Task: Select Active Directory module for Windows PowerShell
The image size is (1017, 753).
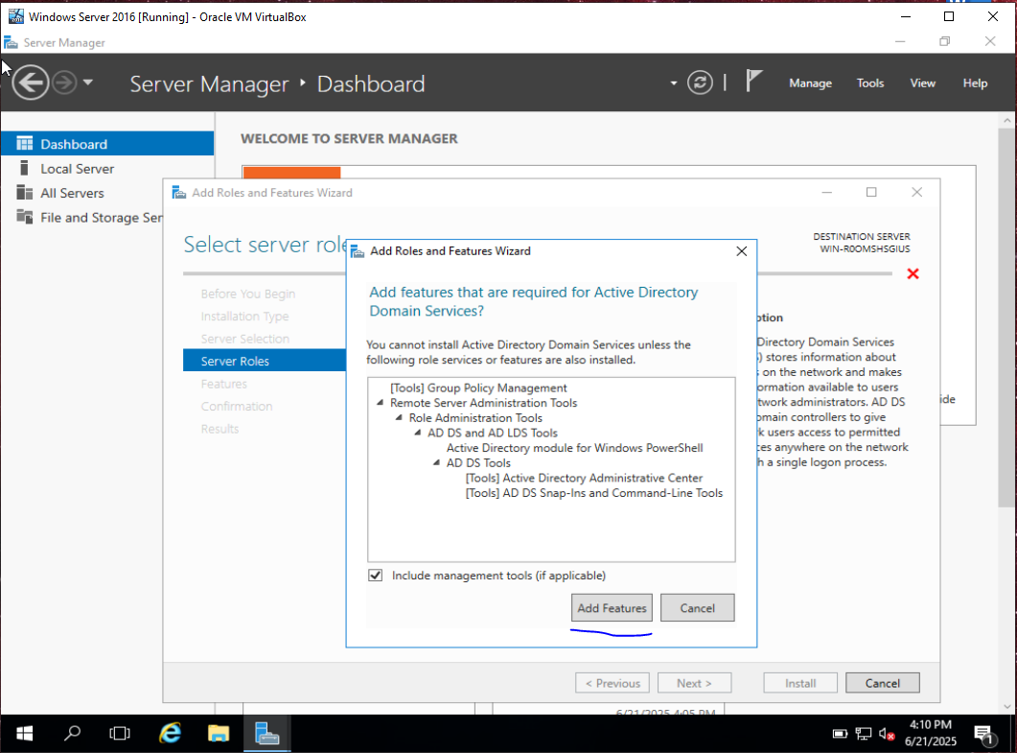Action: tap(574, 448)
